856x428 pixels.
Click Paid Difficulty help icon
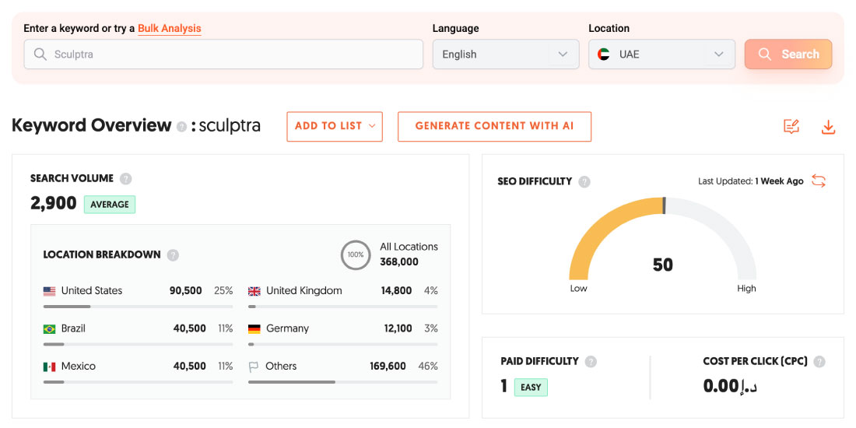point(591,361)
